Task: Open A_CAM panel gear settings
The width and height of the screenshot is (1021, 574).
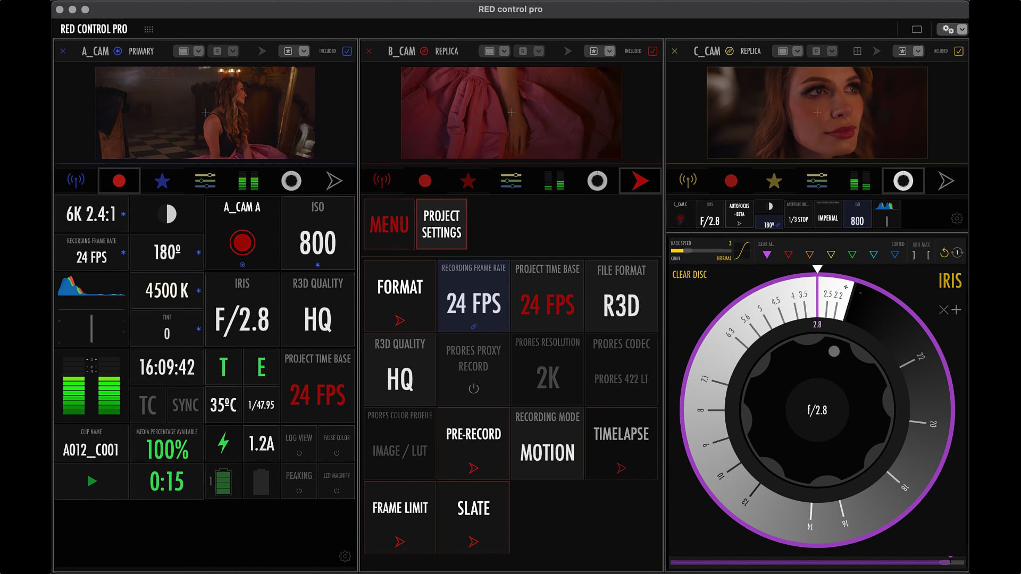Action: pos(345,556)
